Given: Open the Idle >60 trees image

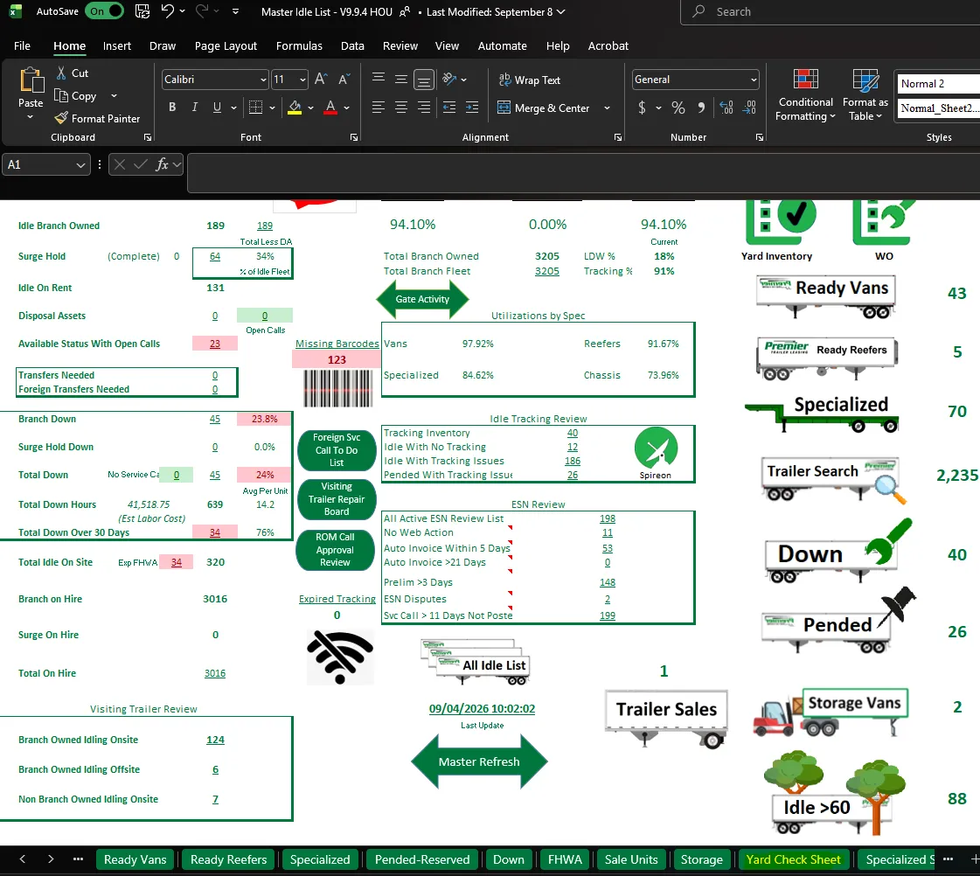Looking at the screenshot, I should coord(834,794).
